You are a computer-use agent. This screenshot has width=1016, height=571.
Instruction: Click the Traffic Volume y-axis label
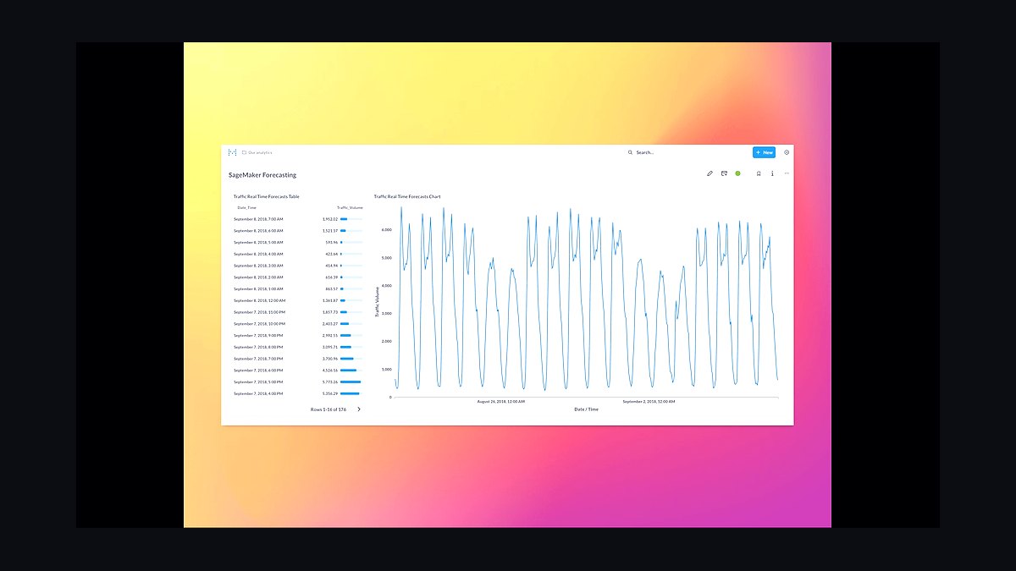[378, 302]
